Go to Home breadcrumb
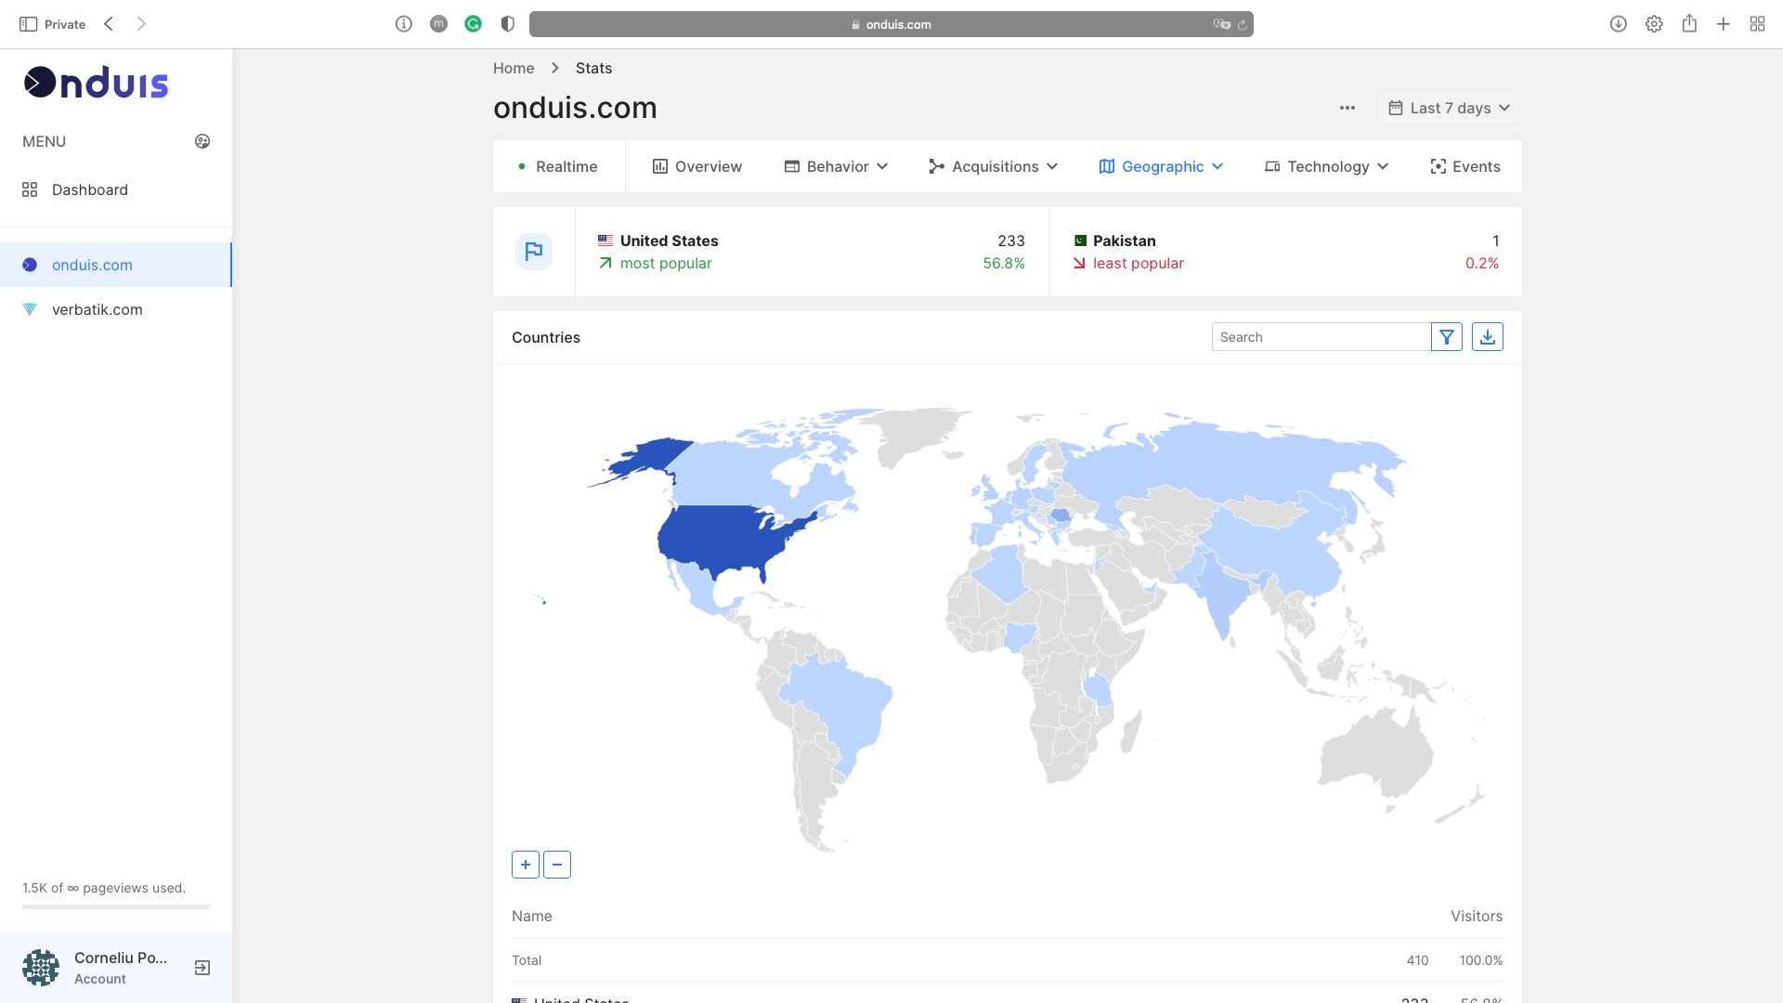The height and width of the screenshot is (1003, 1783). pos(514,68)
